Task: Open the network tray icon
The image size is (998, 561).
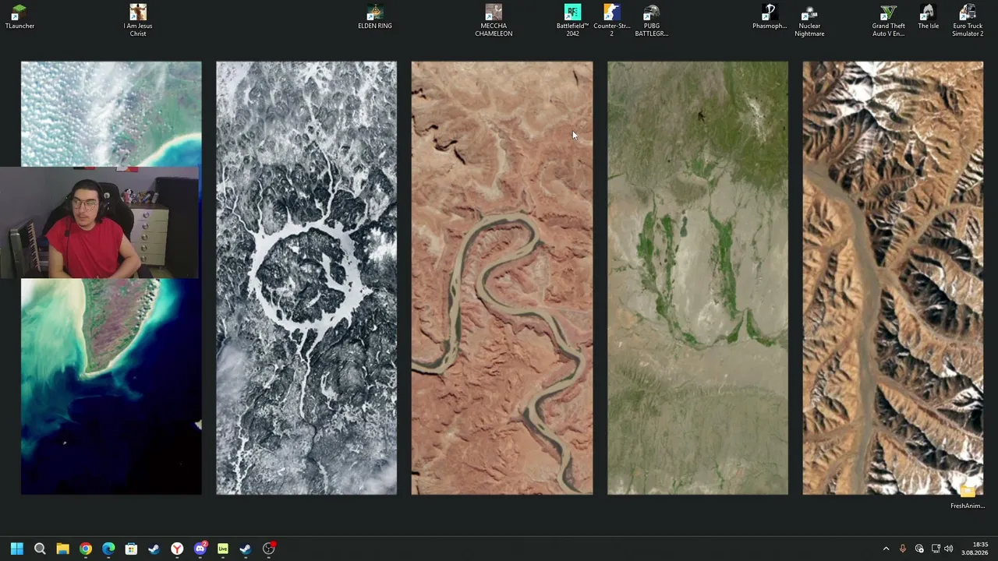Action: click(x=936, y=549)
